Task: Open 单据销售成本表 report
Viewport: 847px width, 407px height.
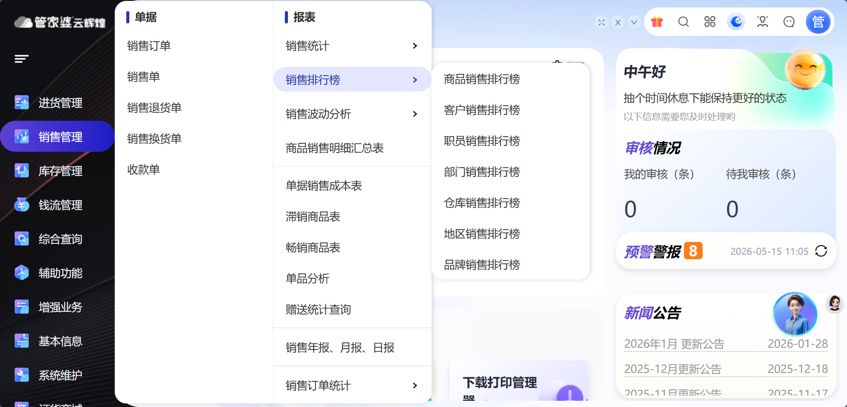Action: (324, 186)
